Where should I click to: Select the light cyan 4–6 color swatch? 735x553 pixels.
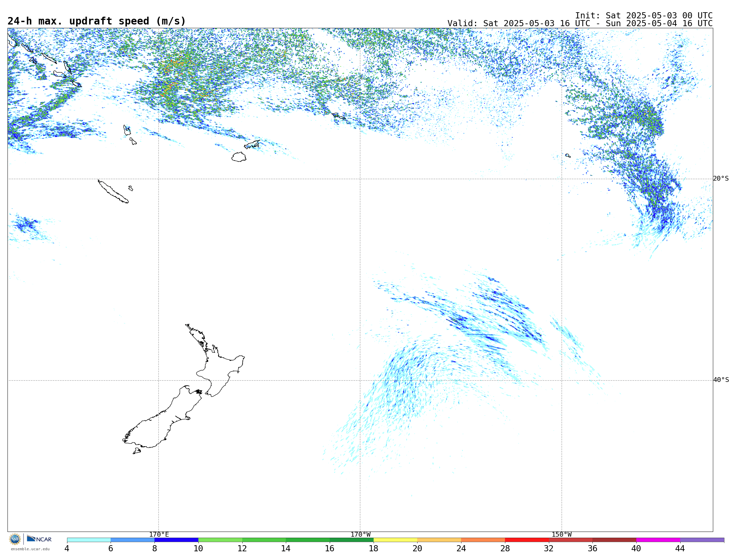tap(89, 540)
